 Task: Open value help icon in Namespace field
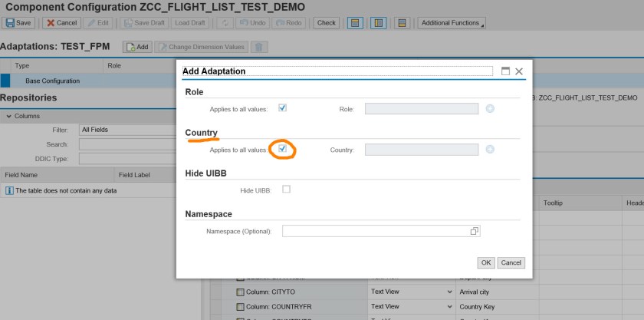[x=474, y=231]
